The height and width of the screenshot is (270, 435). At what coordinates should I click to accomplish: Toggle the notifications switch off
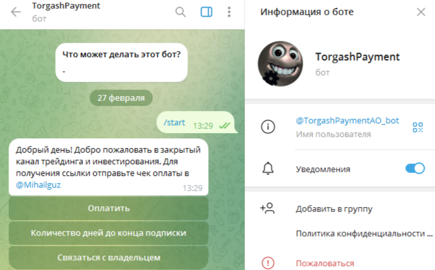415,168
